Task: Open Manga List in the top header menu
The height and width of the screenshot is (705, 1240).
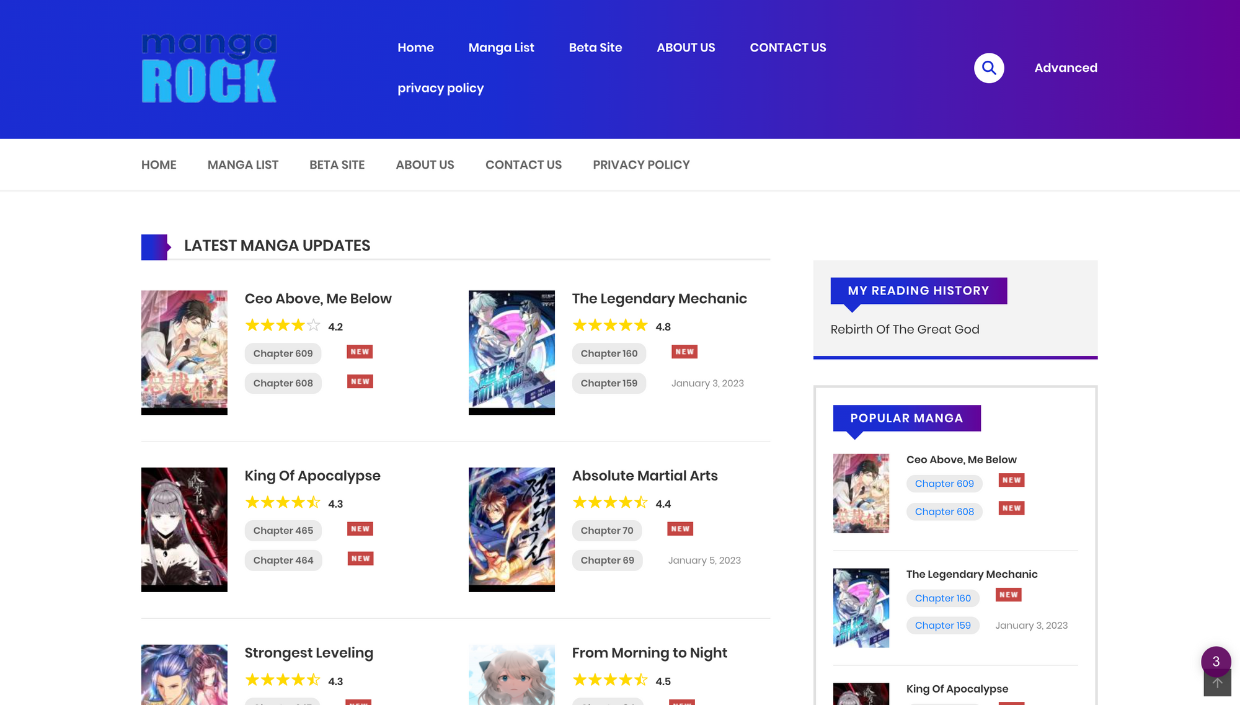Action: pos(501,48)
